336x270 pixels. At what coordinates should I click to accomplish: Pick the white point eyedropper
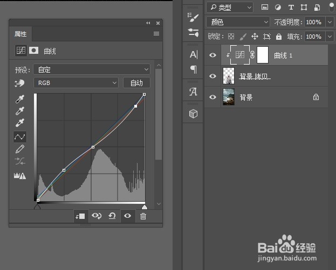coord(20,123)
